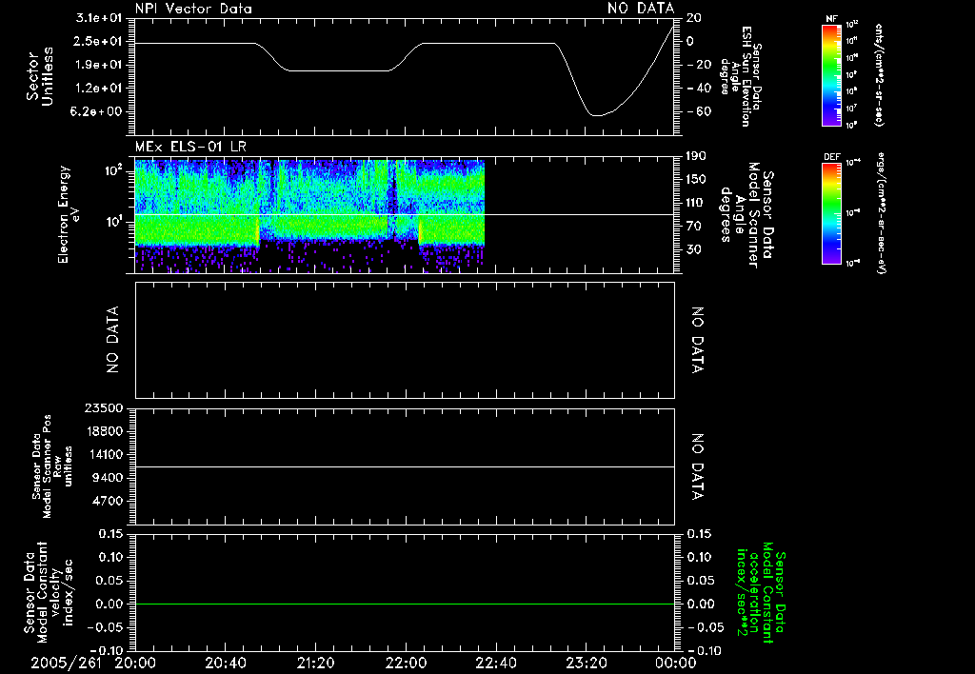Select "NO DATA" label beside NPI Vector Data title

(641, 9)
